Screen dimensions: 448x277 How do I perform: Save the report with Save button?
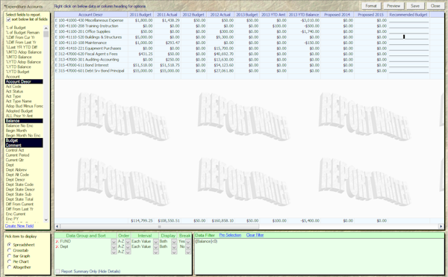pos(415,6)
